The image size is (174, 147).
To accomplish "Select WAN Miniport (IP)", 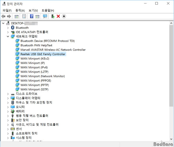I will (32, 63).
